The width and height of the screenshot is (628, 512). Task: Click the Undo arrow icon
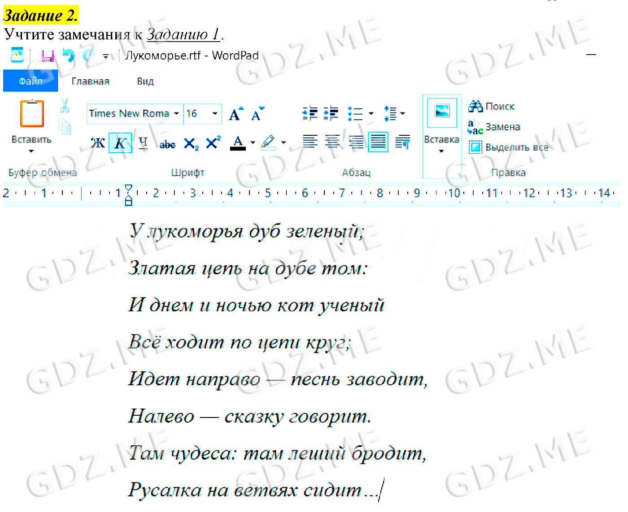point(68,56)
